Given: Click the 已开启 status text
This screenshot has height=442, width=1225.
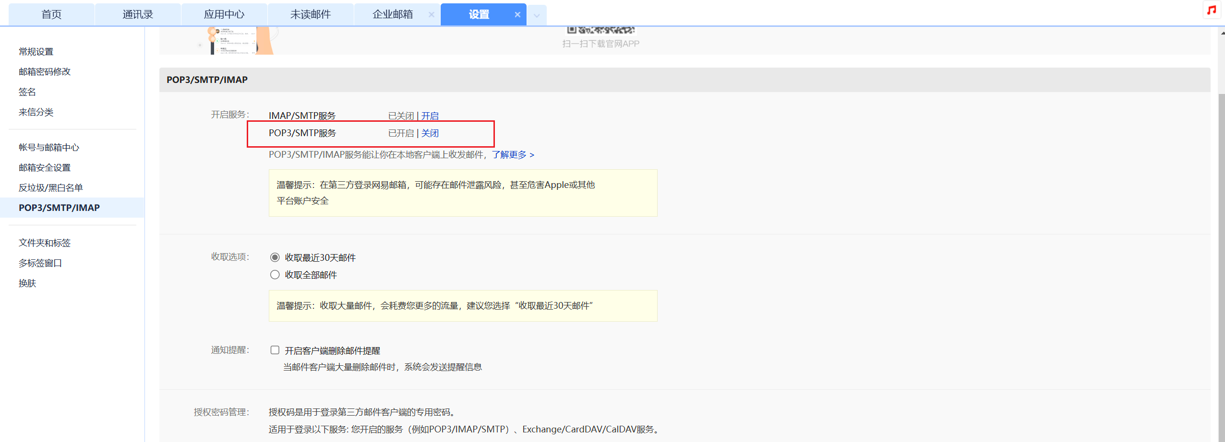Looking at the screenshot, I should tap(401, 133).
